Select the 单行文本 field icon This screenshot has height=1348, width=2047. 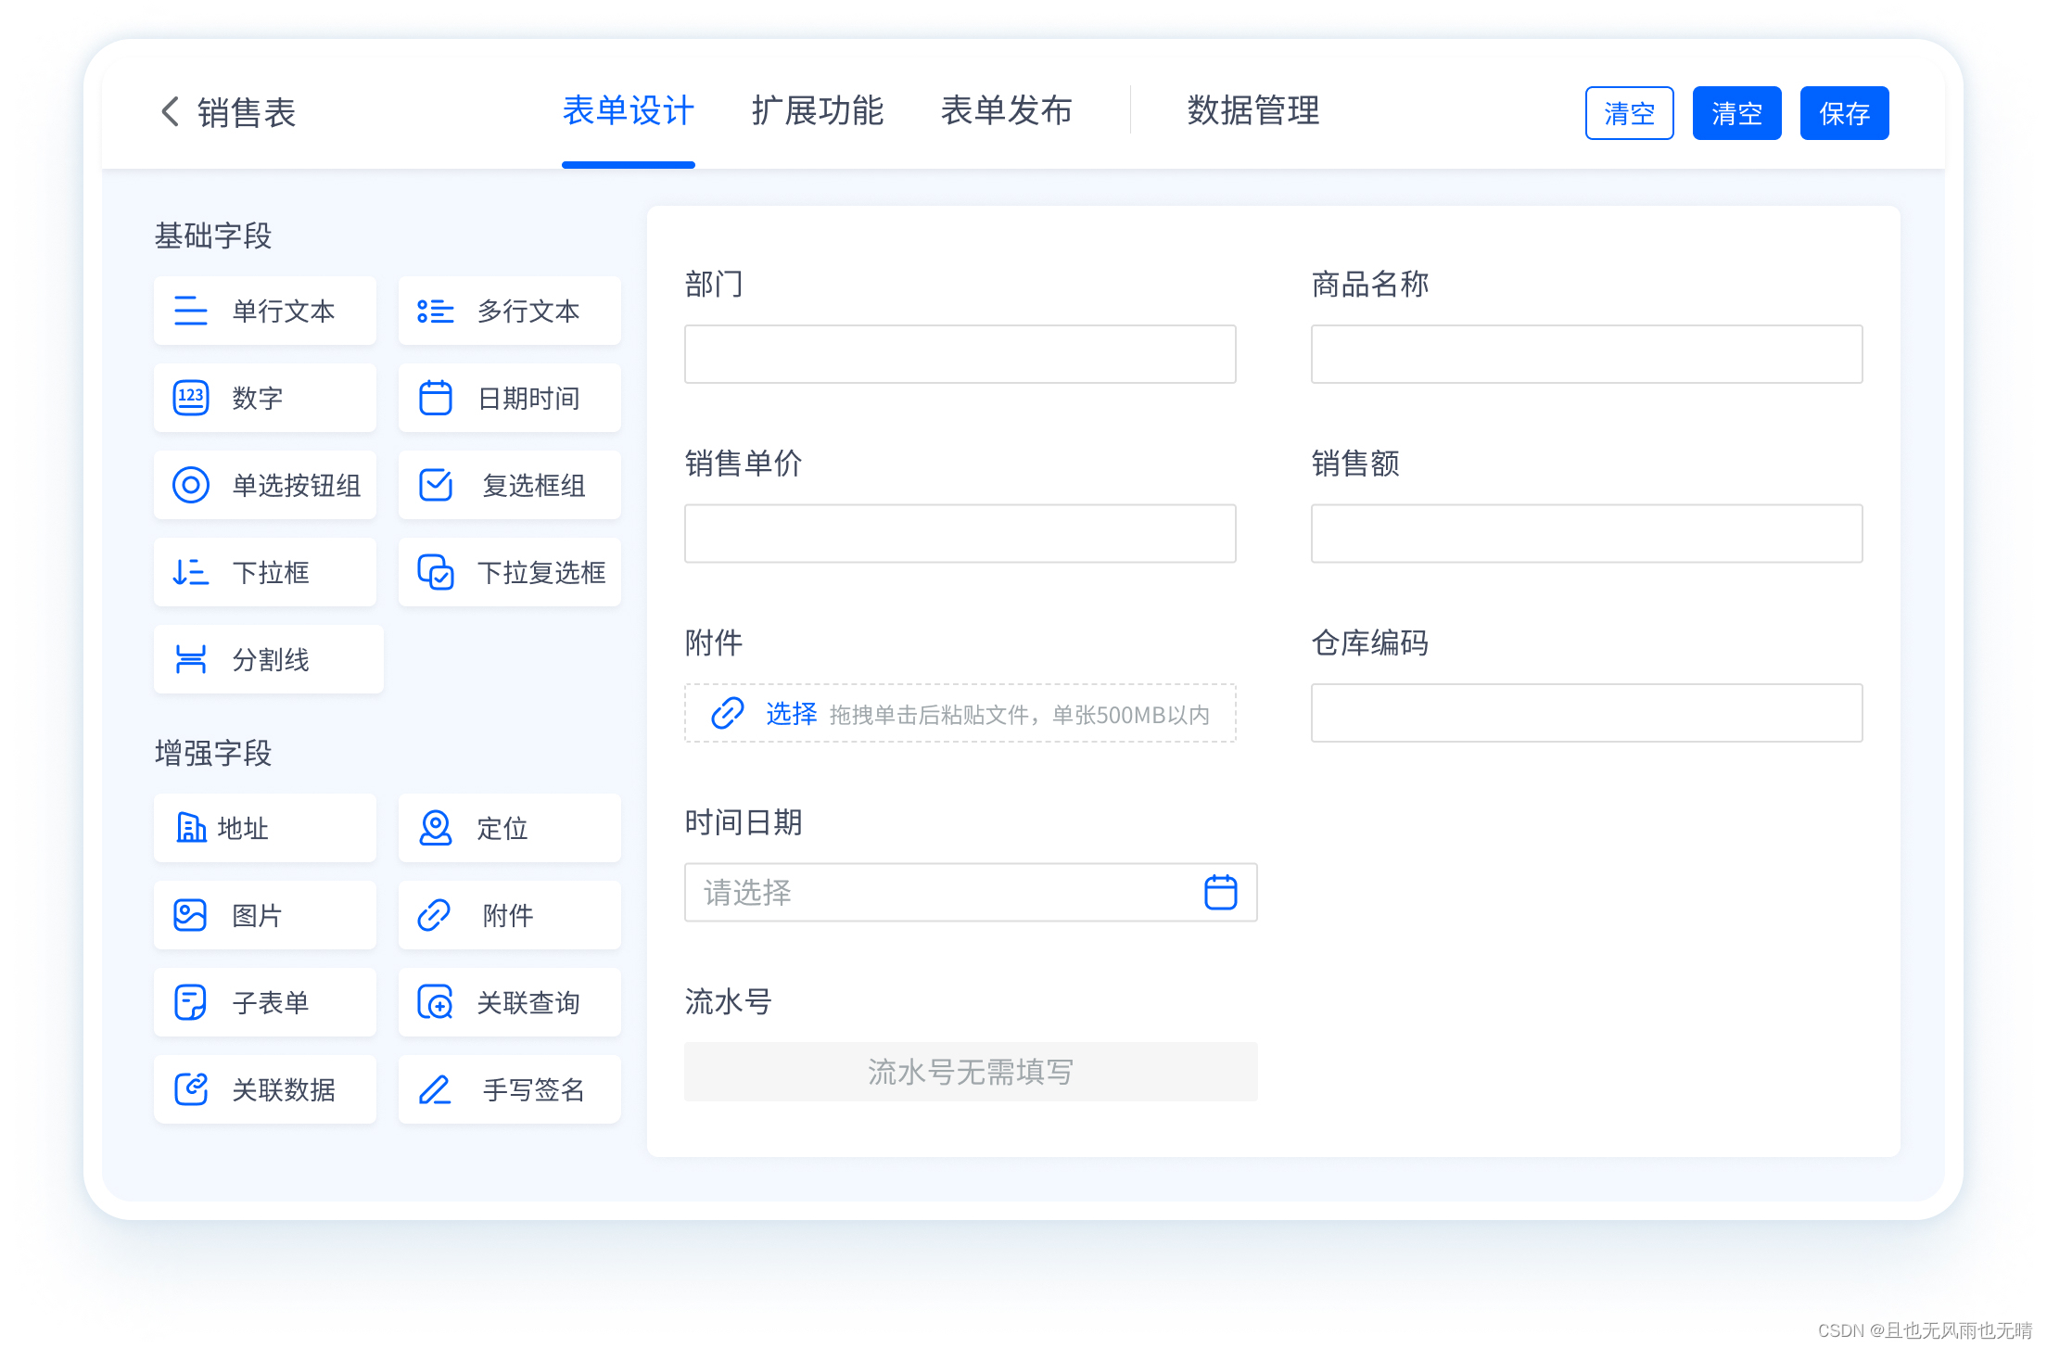[x=191, y=311]
